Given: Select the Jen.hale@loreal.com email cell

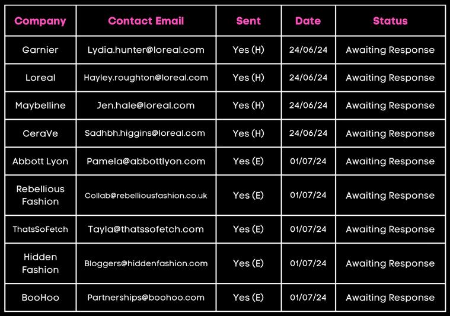Looking at the screenshot, I should 146,106.
